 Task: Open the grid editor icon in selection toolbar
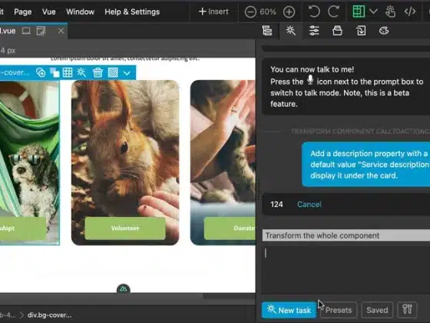pos(68,73)
